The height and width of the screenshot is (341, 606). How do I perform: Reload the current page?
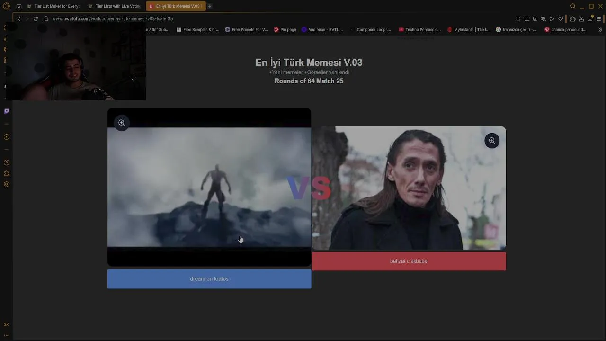click(x=36, y=19)
